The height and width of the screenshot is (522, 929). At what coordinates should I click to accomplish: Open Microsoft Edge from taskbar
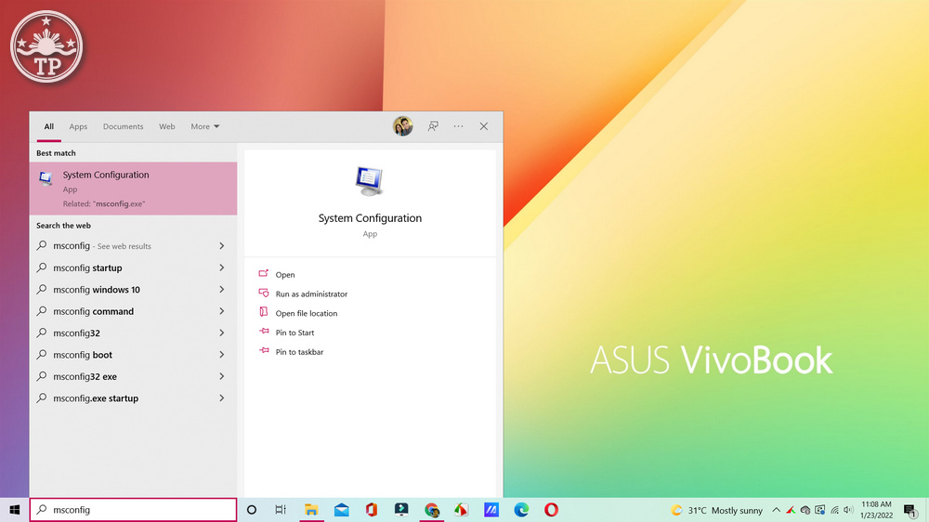coord(521,510)
